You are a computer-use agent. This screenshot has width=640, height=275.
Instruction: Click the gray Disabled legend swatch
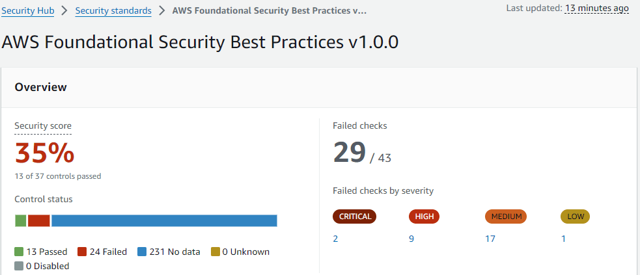tap(19, 266)
